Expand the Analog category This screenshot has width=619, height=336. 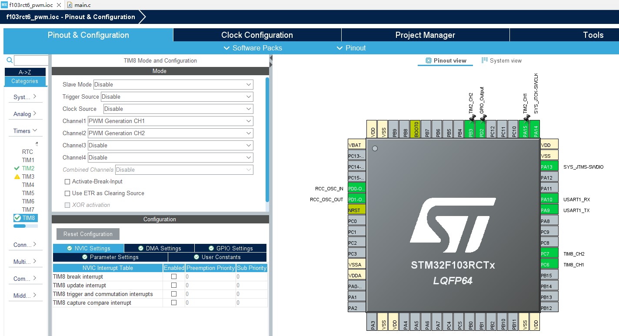[x=25, y=114]
